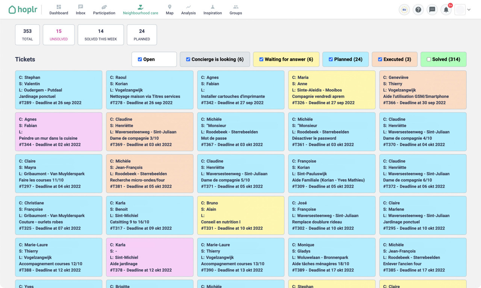Enable the Solved filter checkbox
Screen dimensions: 481x288
pos(429,59)
